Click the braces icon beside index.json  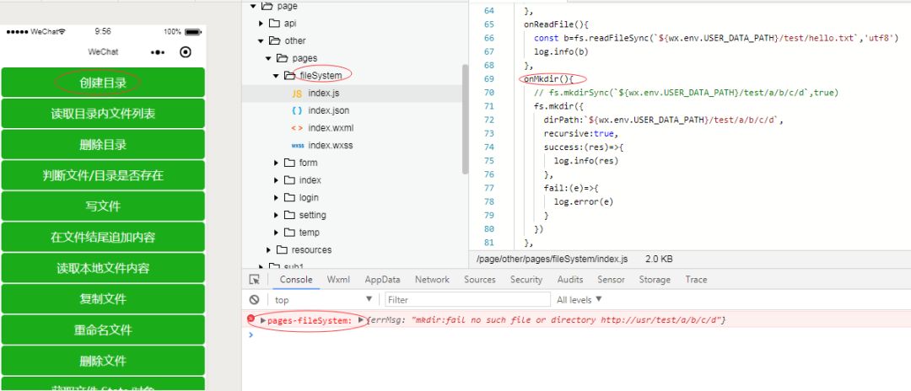[297, 110]
